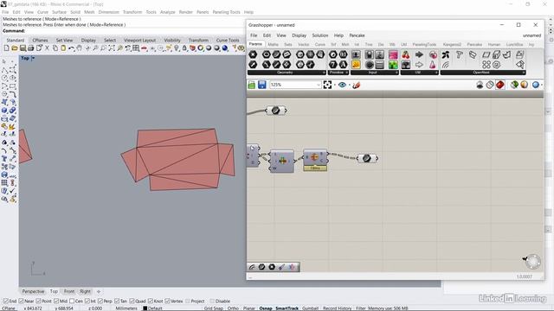Enable the Cen osnap checkbox
Image resolution: width=554 pixels, height=311 pixels.
click(72, 301)
